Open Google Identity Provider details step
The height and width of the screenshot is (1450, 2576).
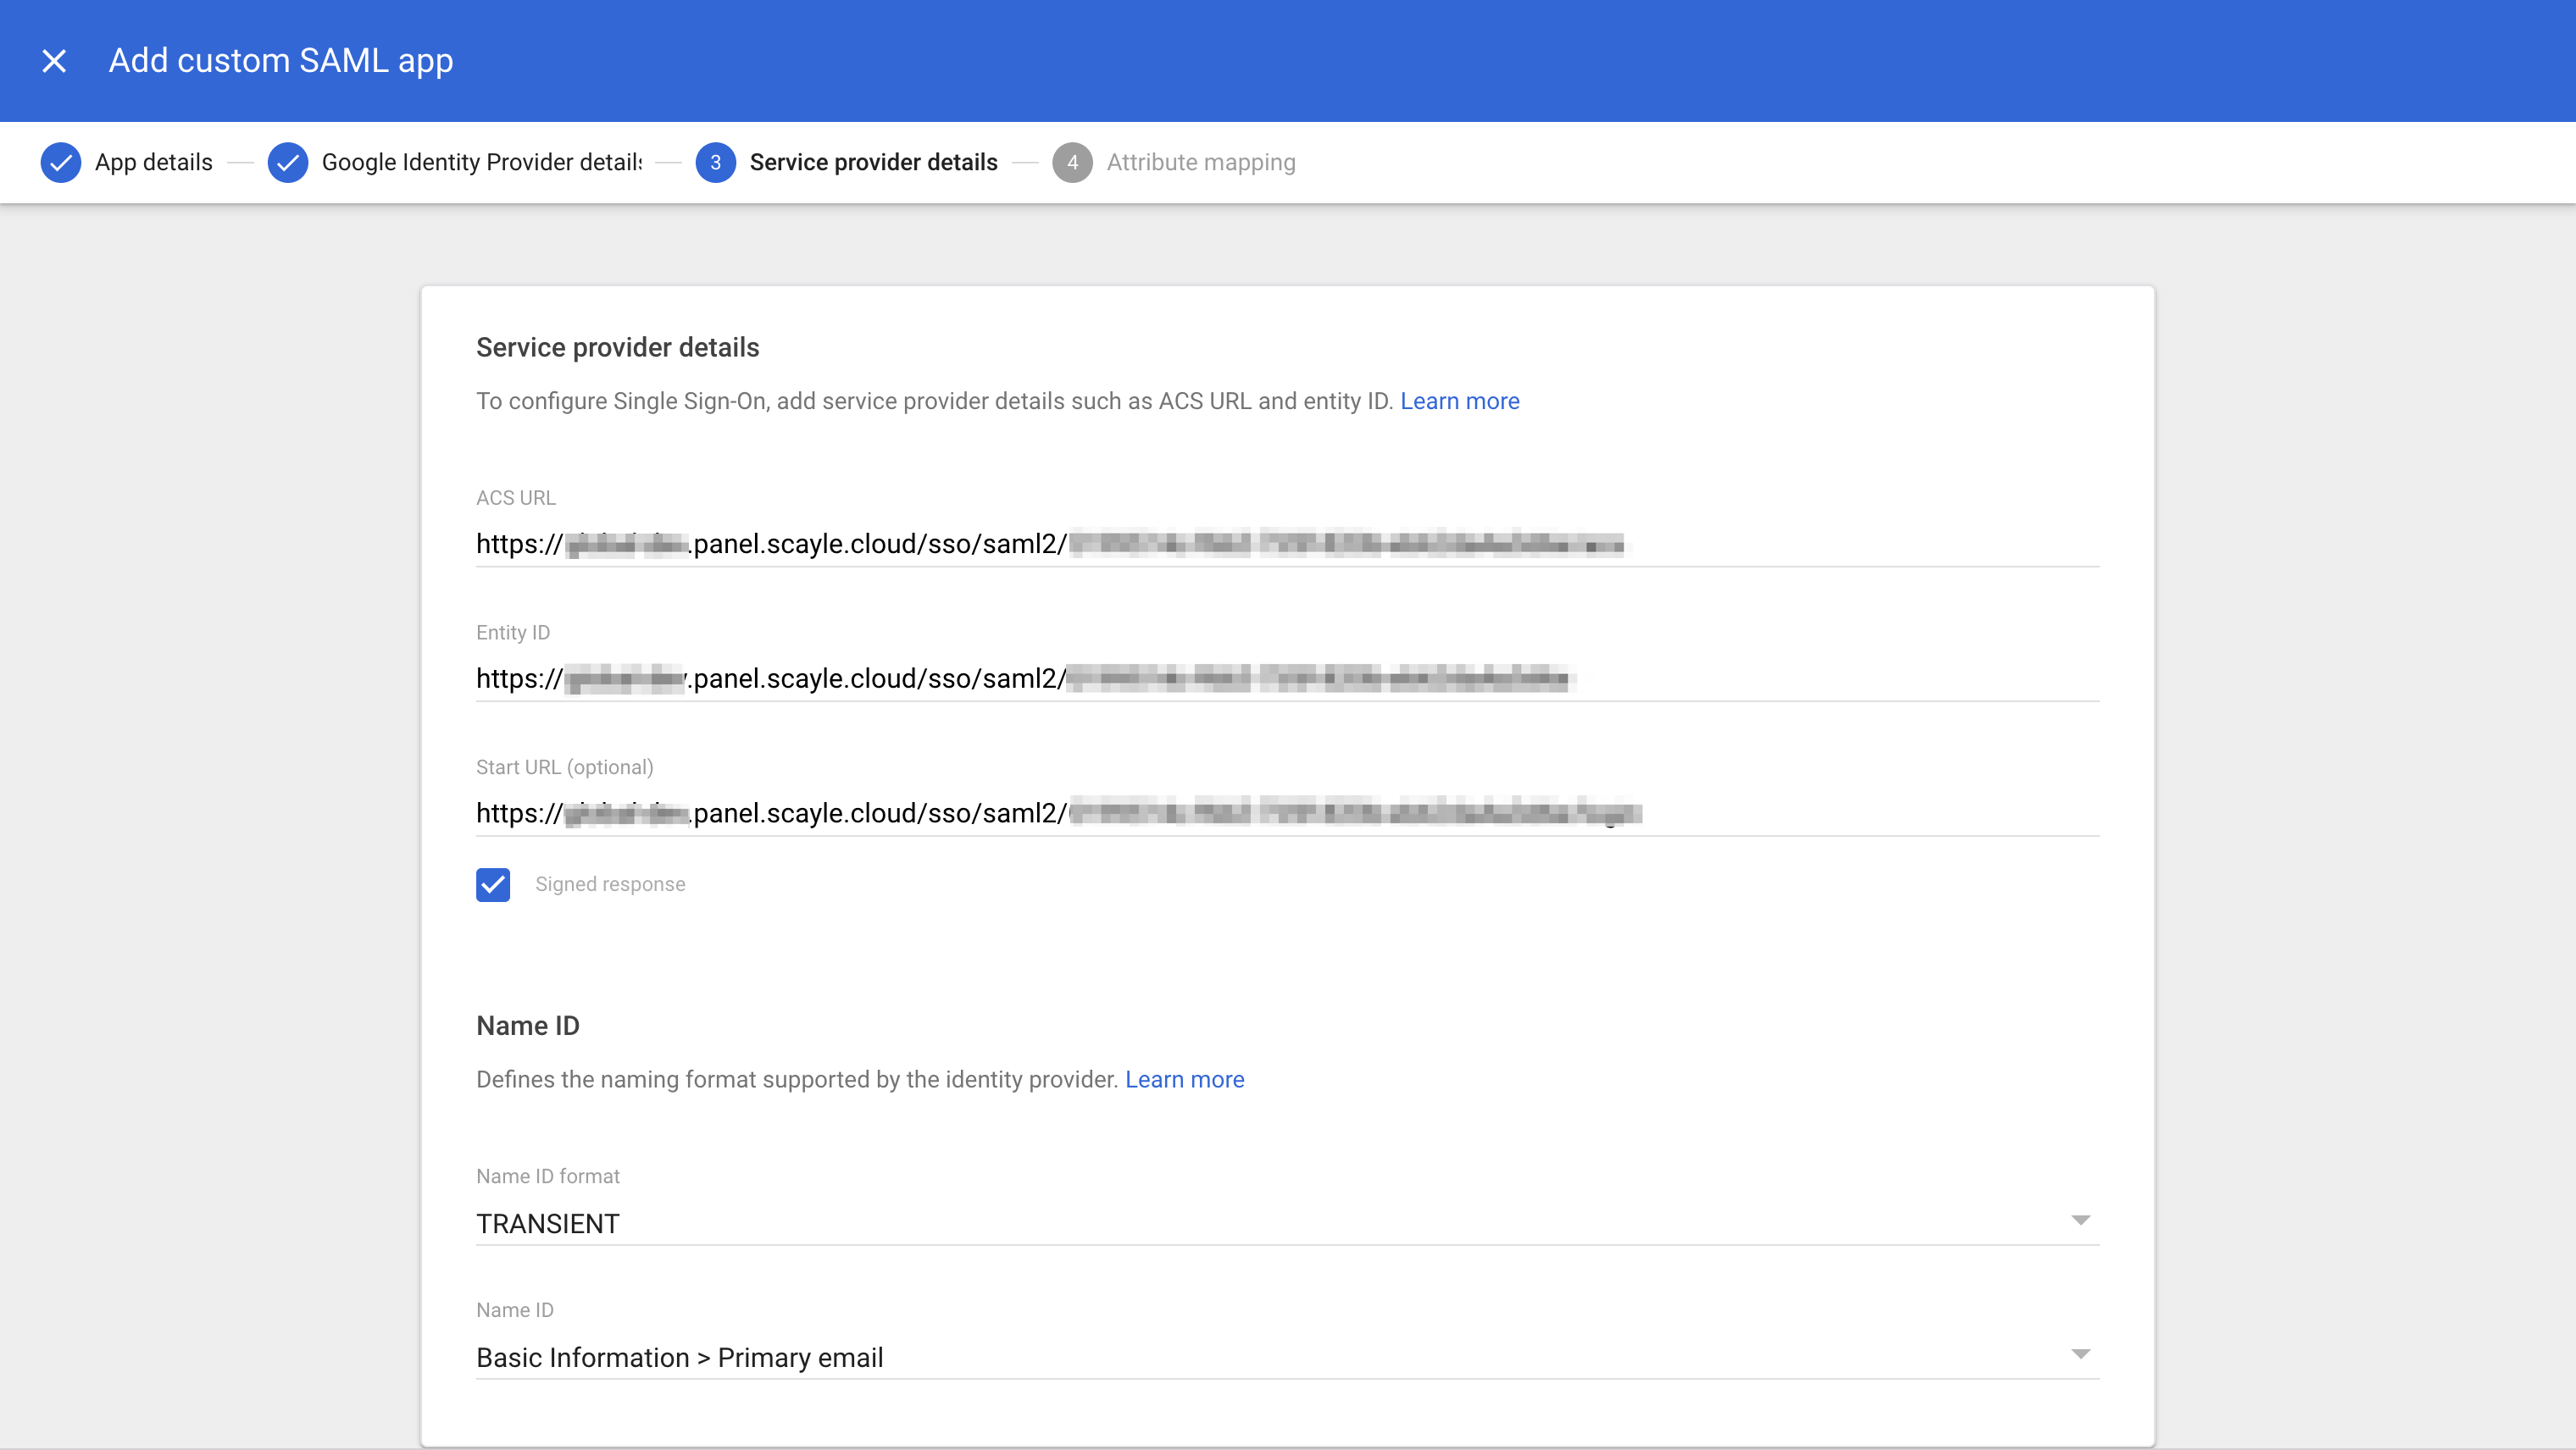pyautogui.click(x=481, y=162)
